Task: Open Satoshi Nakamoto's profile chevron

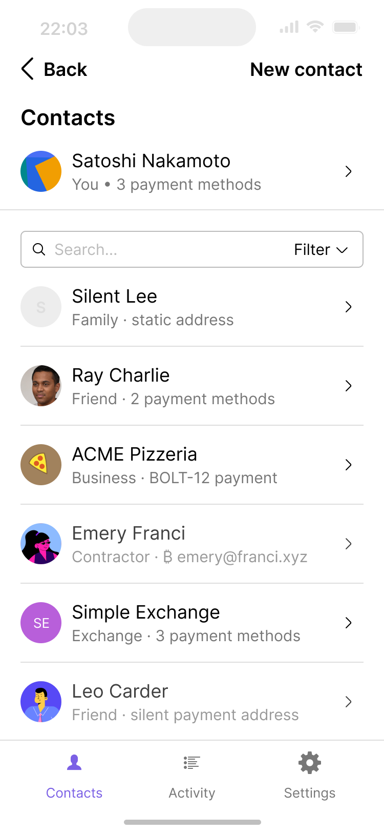Action: 348,171
